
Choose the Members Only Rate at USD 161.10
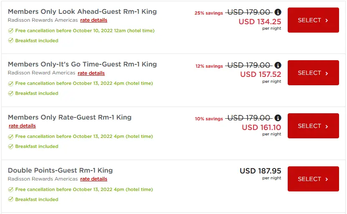click(x=313, y=126)
